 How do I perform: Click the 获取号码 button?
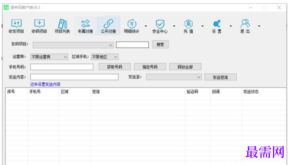point(115,67)
